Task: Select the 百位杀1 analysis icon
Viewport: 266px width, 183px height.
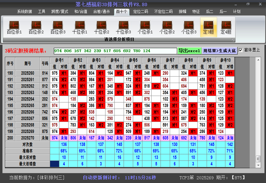Action: [14, 27]
